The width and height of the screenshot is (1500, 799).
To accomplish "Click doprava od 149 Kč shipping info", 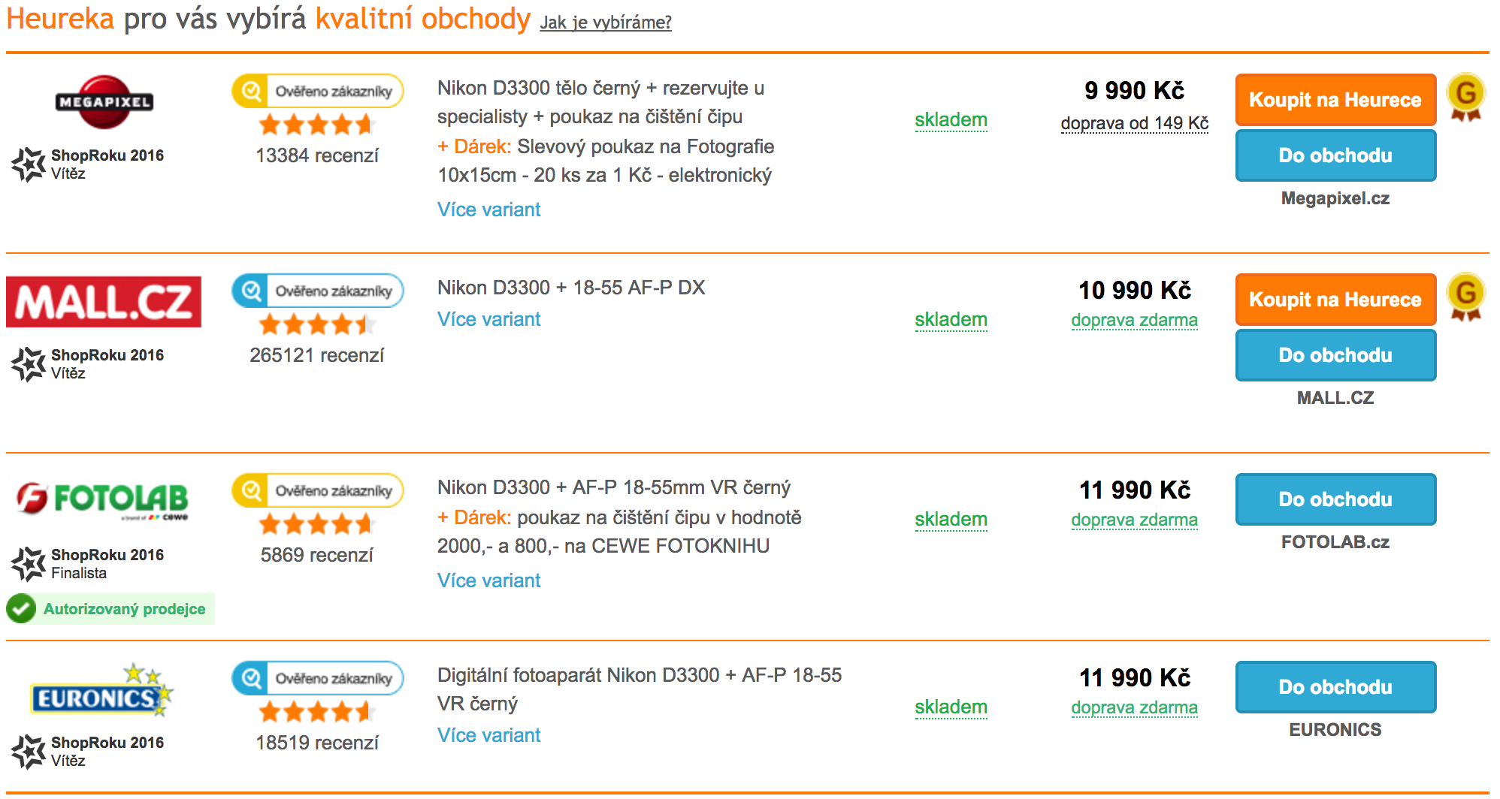I will tap(1134, 123).
